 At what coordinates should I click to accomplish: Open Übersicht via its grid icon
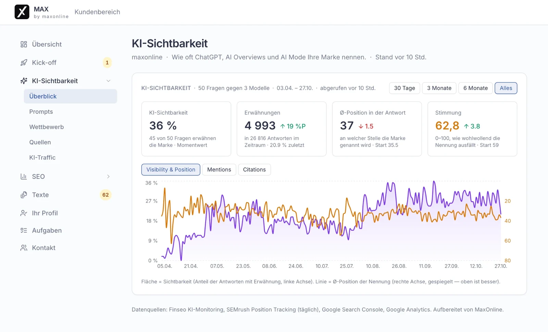(x=24, y=44)
